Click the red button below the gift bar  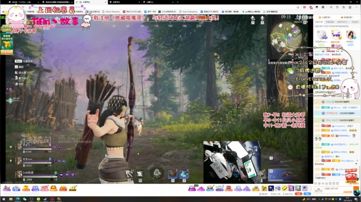299,194
